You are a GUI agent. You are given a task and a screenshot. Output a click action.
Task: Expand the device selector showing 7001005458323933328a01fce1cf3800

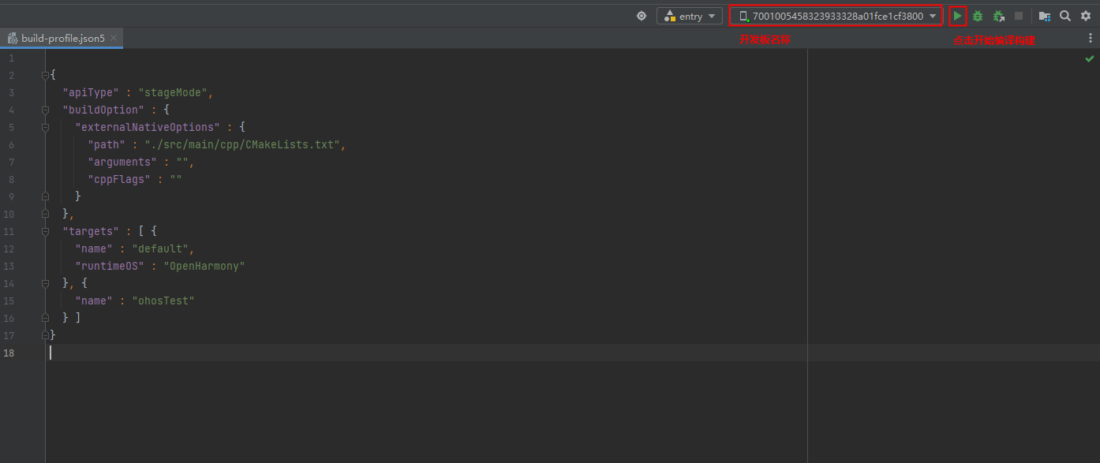(836, 16)
